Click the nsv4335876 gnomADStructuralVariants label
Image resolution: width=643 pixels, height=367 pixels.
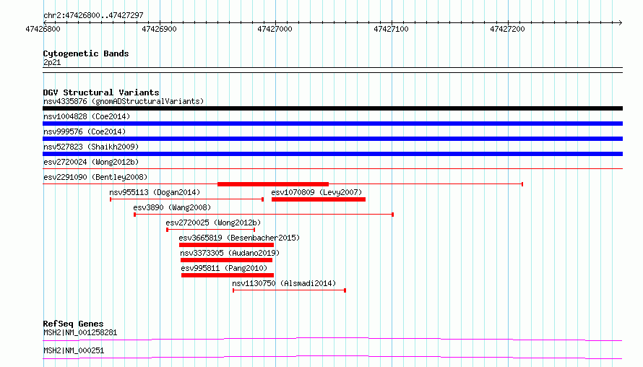pyautogui.click(x=124, y=101)
